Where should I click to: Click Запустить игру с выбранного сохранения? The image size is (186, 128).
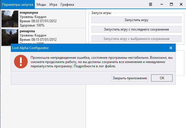pyautogui.click(x=136, y=39)
